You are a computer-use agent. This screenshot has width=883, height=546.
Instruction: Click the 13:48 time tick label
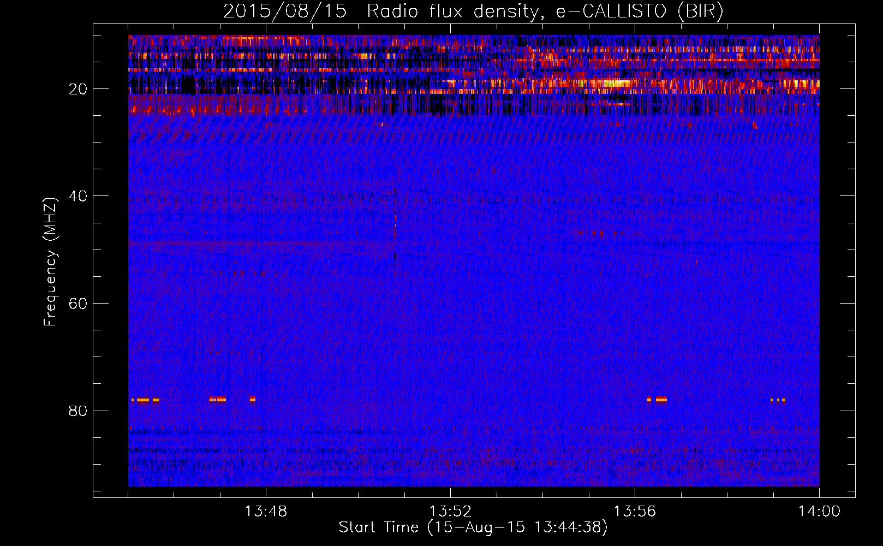coord(266,512)
